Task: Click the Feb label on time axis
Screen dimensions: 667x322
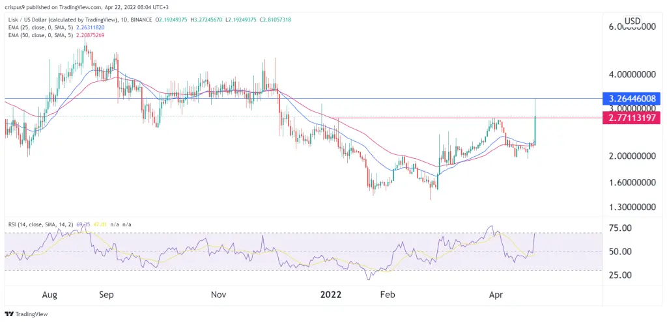Action: tap(388, 295)
